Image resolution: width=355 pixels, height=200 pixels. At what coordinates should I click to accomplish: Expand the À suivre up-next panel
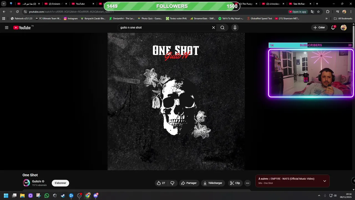coord(324,181)
